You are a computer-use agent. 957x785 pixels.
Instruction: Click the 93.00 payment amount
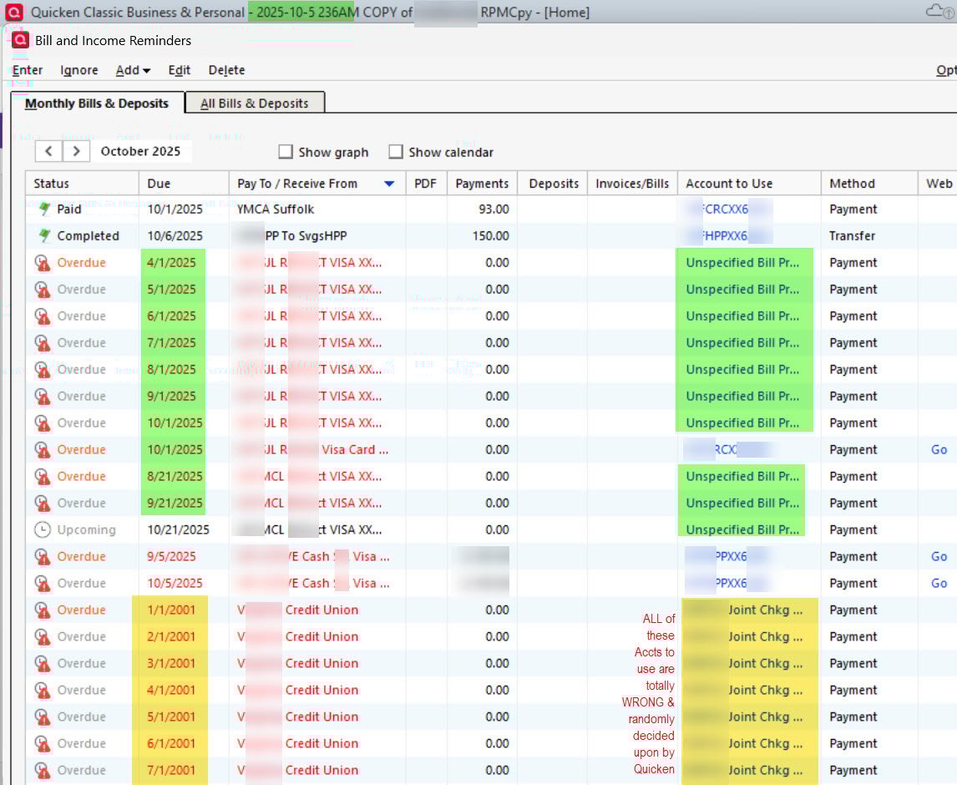pyautogui.click(x=494, y=210)
